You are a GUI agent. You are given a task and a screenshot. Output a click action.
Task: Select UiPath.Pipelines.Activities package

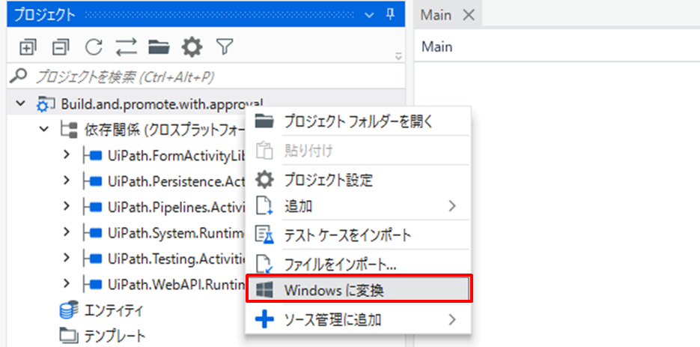(177, 207)
